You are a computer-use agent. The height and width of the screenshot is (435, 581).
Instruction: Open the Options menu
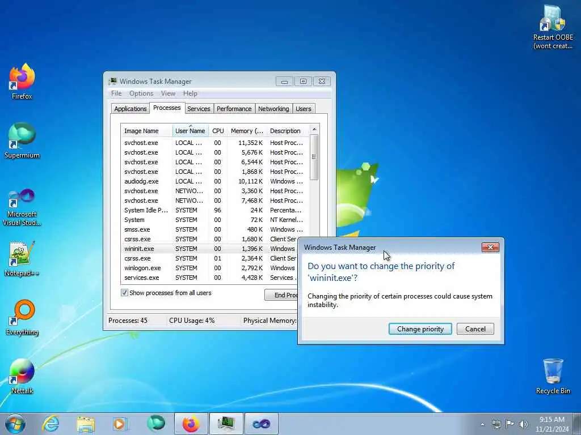click(x=141, y=93)
